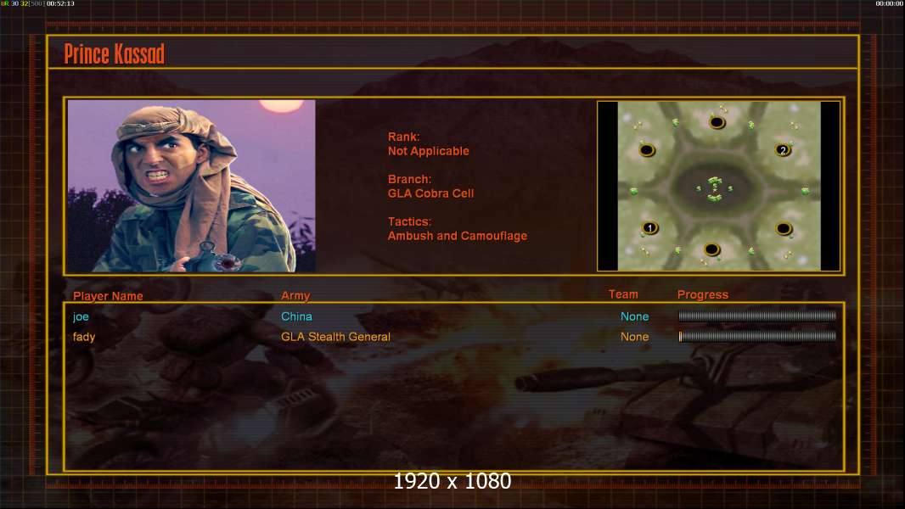
Task: Click the 'Ambush and Camouflage' text
Action: pos(457,236)
